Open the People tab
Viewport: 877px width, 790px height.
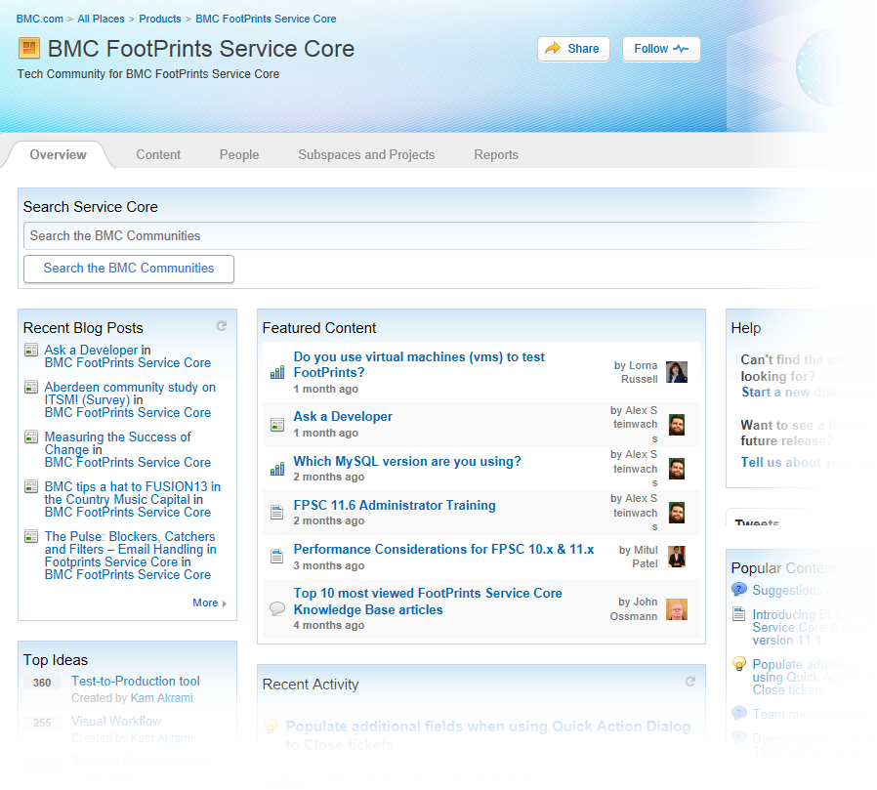pyautogui.click(x=239, y=155)
